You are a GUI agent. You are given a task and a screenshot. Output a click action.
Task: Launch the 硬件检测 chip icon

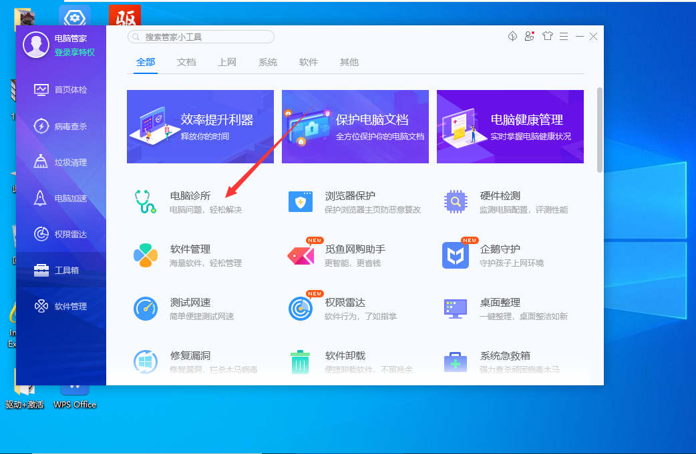(x=456, y=202)
